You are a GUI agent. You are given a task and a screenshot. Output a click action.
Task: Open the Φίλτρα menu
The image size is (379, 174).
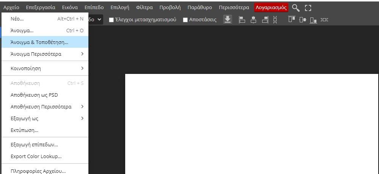tap(144, 8)
